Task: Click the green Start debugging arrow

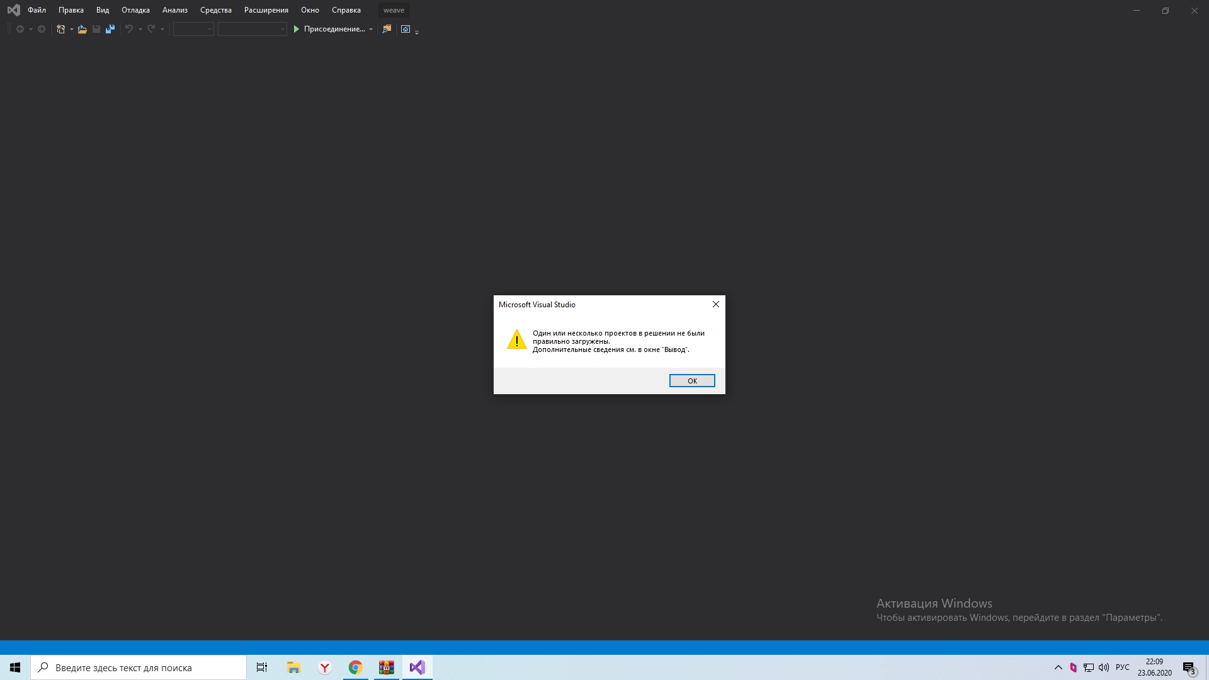Action: [296, 29]
